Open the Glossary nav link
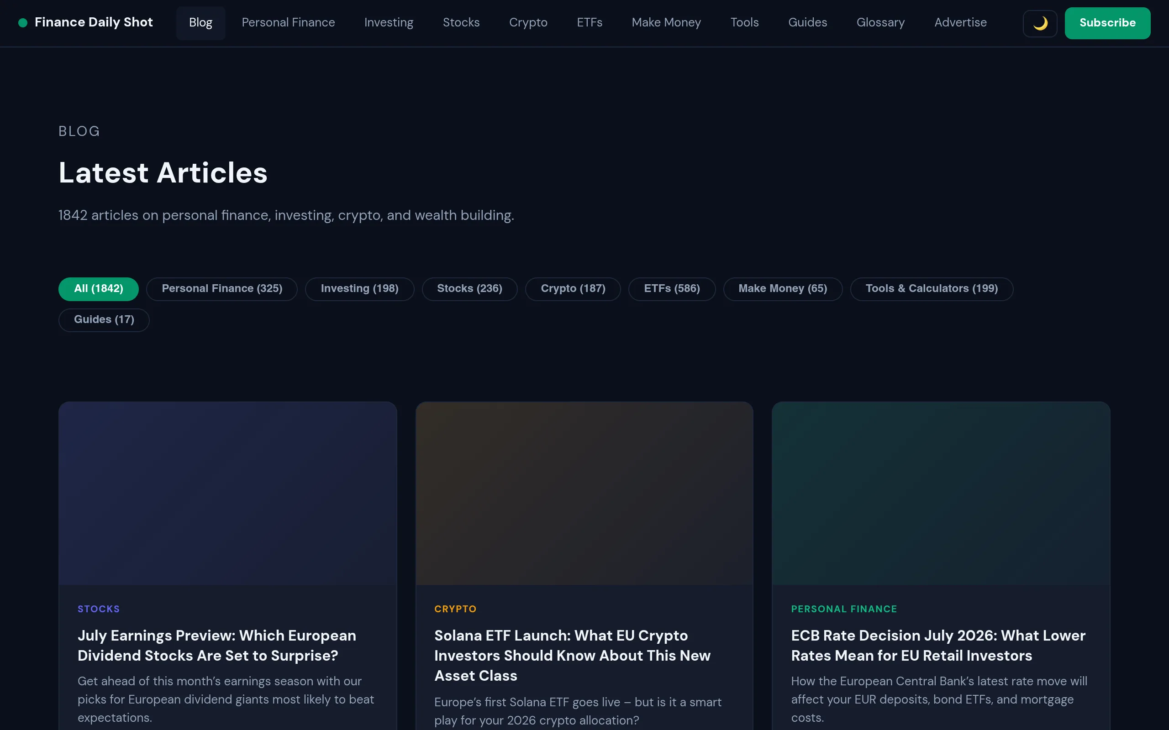The image size is (1169, 730). coord(880,23)
